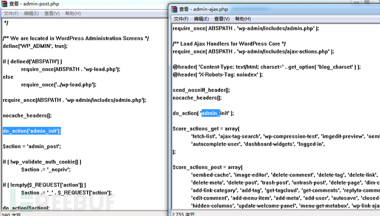Click the if ( defined('ABSPATH') ) line
The image size is (380, 216).
32,62
